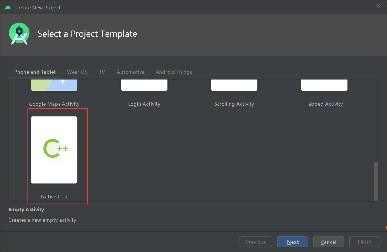Switch to the Phone and Tablet tab
The width and height of the screenshot is (387, 252).
click(35, 72)
